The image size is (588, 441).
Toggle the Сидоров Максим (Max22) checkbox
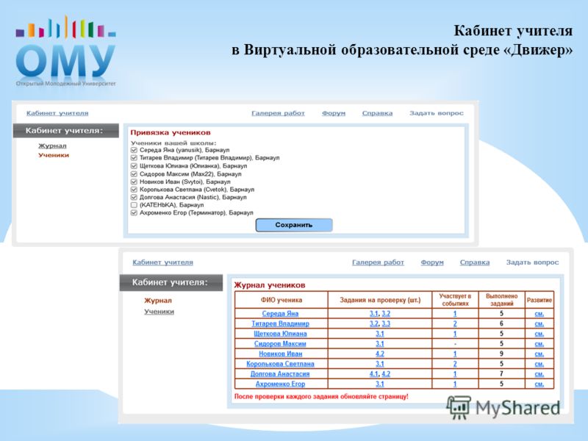tap(134, 174)
